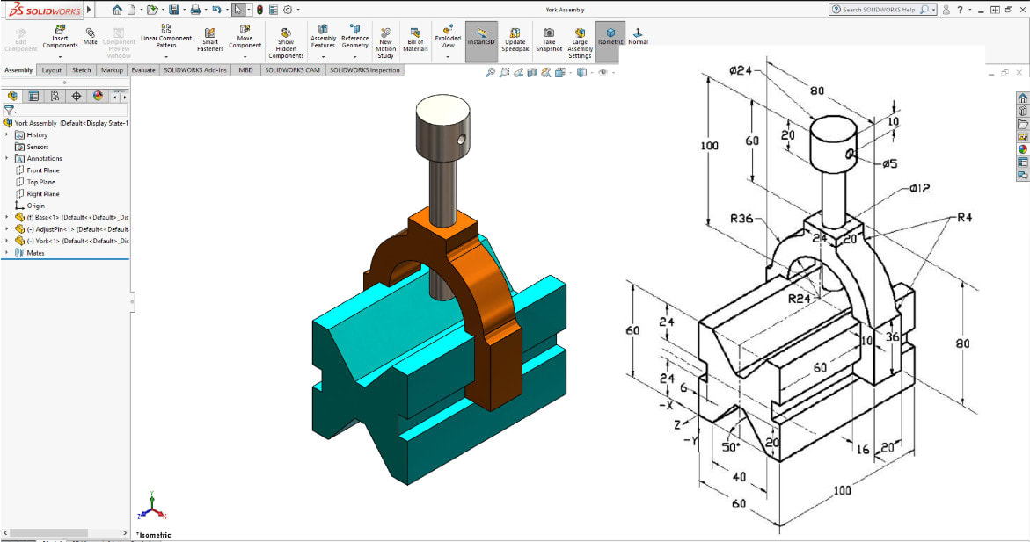The height and width of the screenshot is (542, 1030).
Task: Open Move Component dropdown arrow
Action: pyautogui.click(x=245, y=56)
